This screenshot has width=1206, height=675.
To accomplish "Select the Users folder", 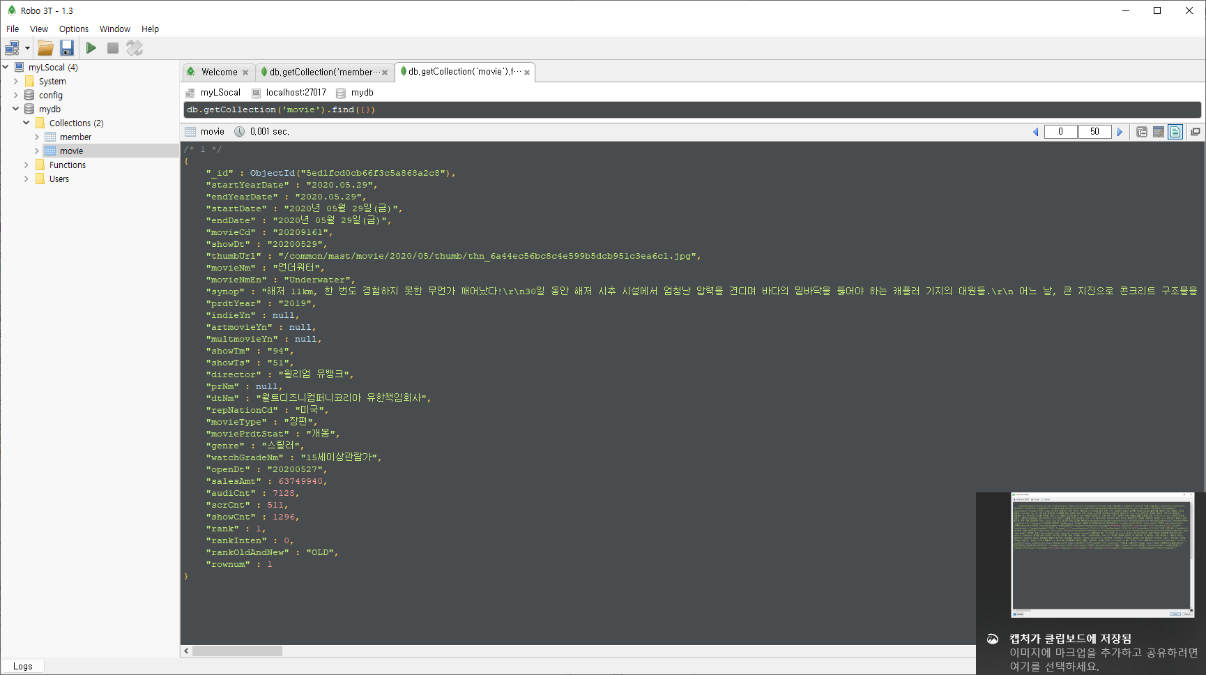I will tap(59, 179).
